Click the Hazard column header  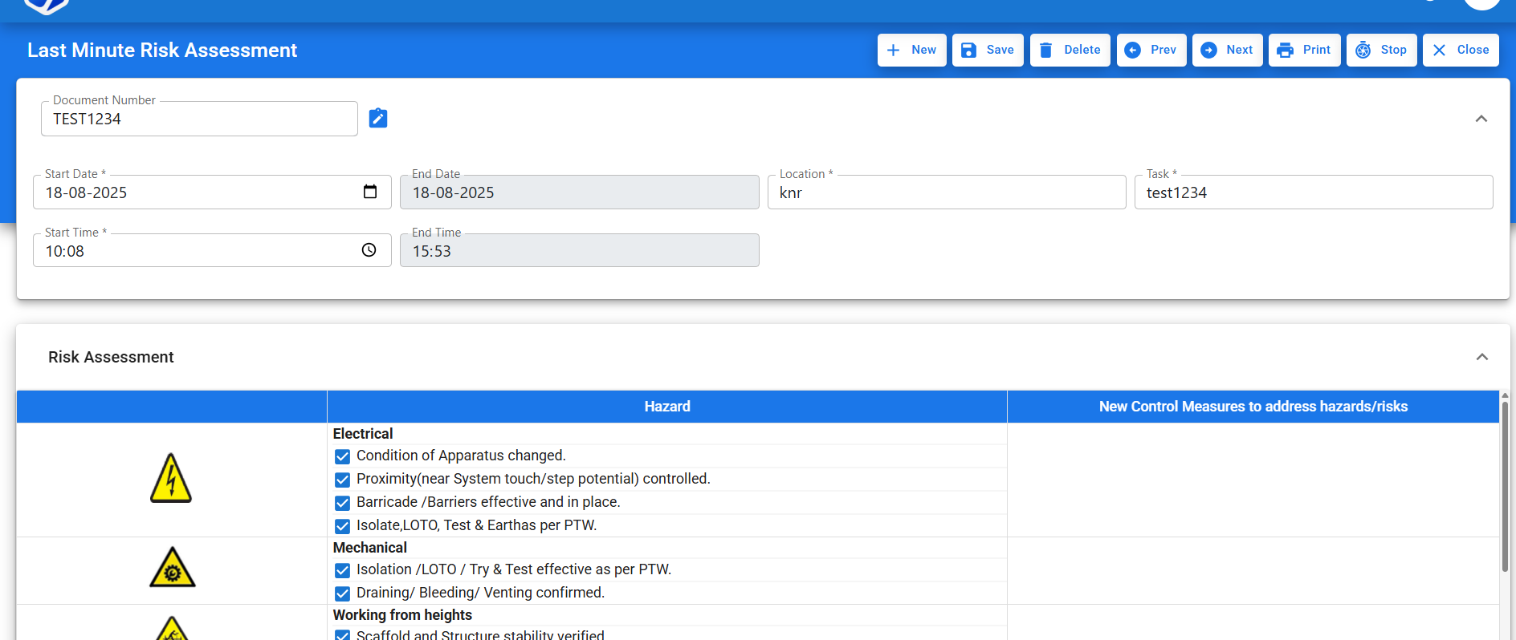pos(666,407)
